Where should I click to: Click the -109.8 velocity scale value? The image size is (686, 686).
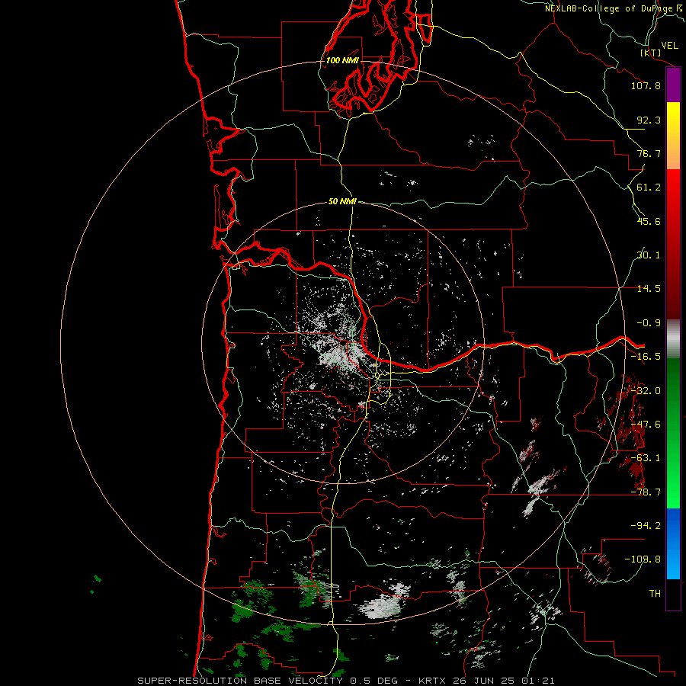pyautogui.click(x=643, y=559)
